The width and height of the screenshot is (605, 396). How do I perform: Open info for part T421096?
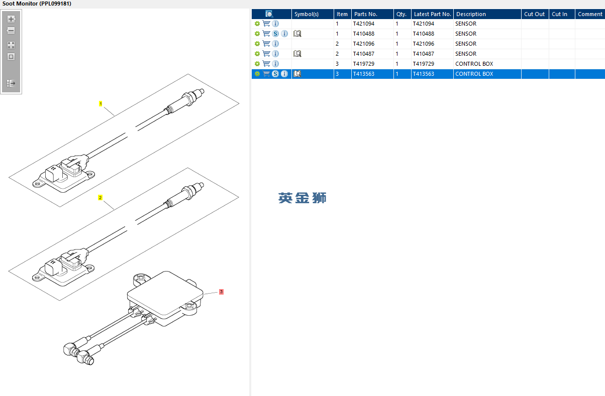(275, 44)
